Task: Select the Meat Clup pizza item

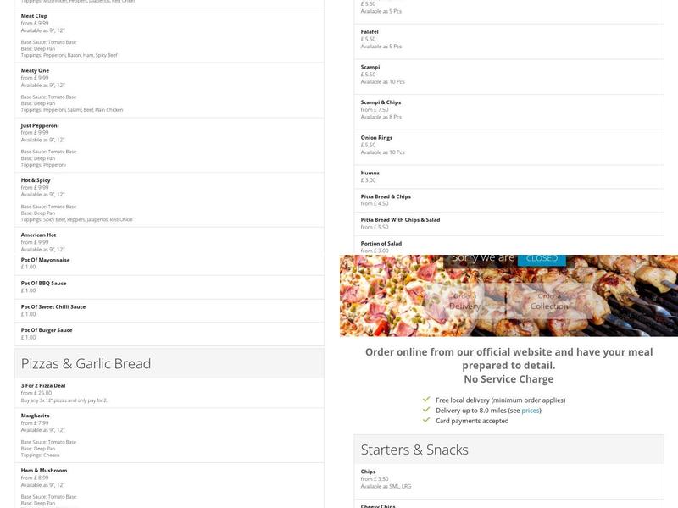Action: [34, 16]
